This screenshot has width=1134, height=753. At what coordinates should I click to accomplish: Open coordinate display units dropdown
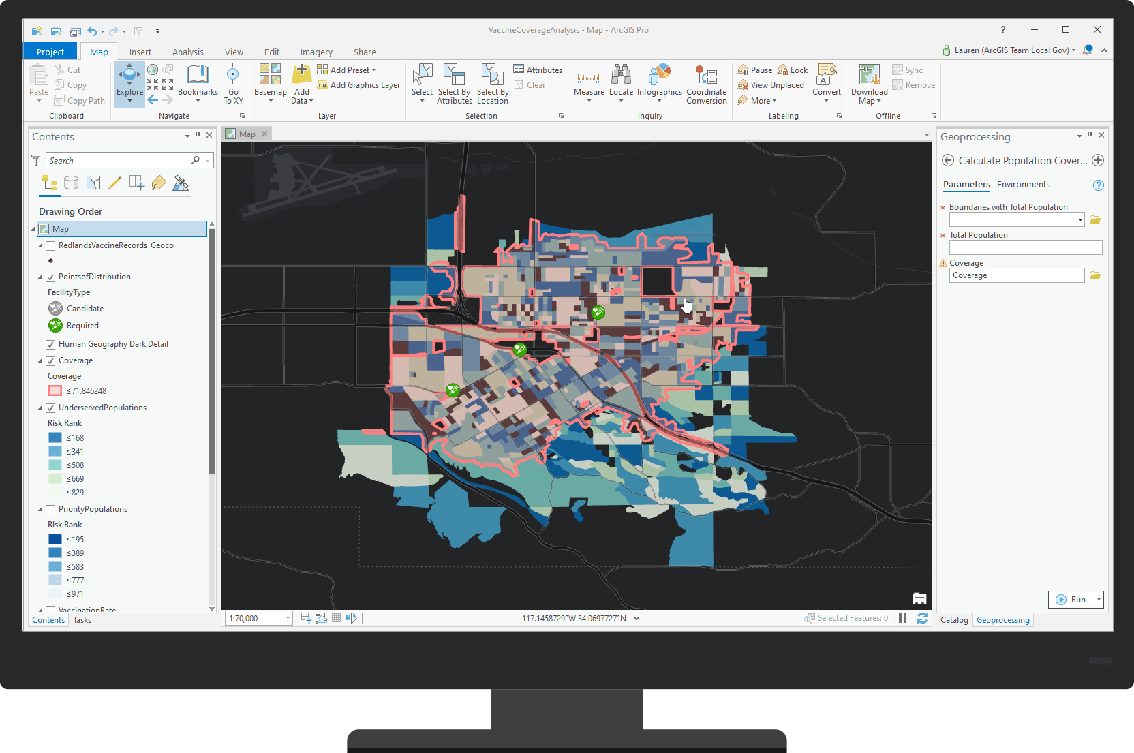(x=637, y=618)
